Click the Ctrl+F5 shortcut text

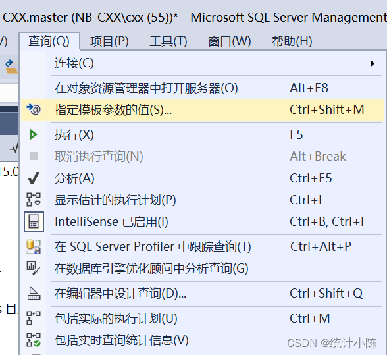pos(311,178)
